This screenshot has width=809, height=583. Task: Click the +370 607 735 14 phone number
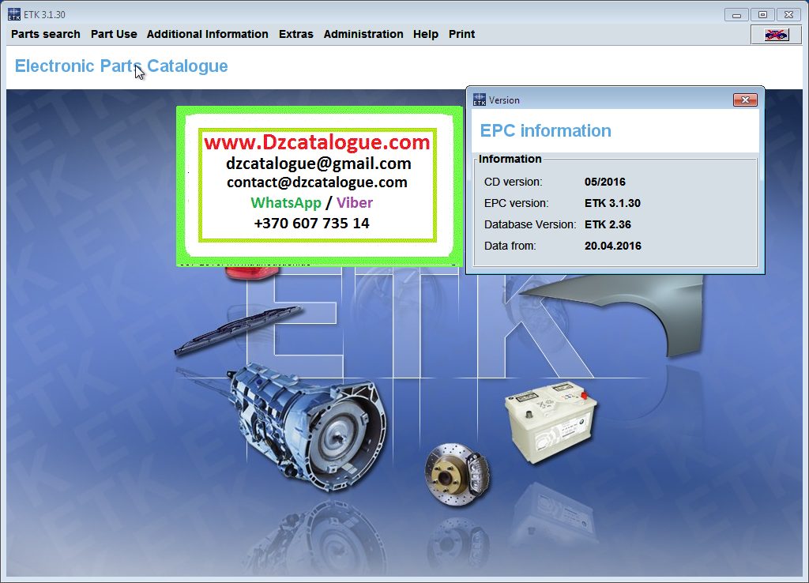311,223
